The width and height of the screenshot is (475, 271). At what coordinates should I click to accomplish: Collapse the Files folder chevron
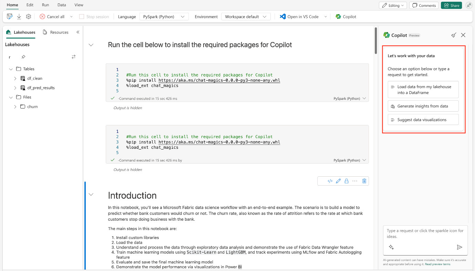[11, 97]
